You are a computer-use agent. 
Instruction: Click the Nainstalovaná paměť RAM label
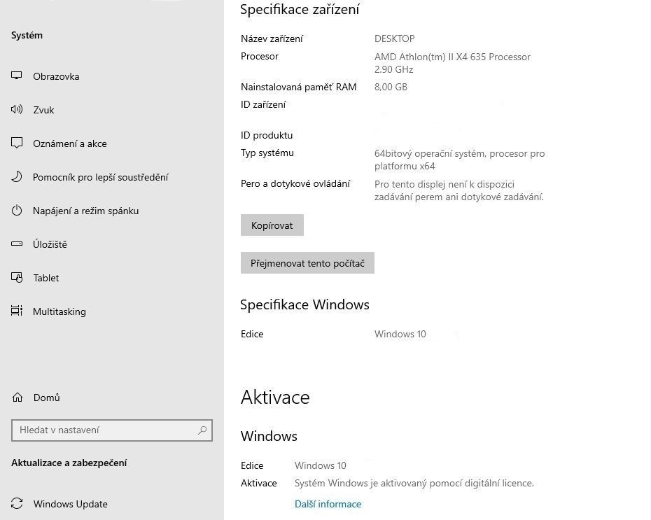[298, 87]
